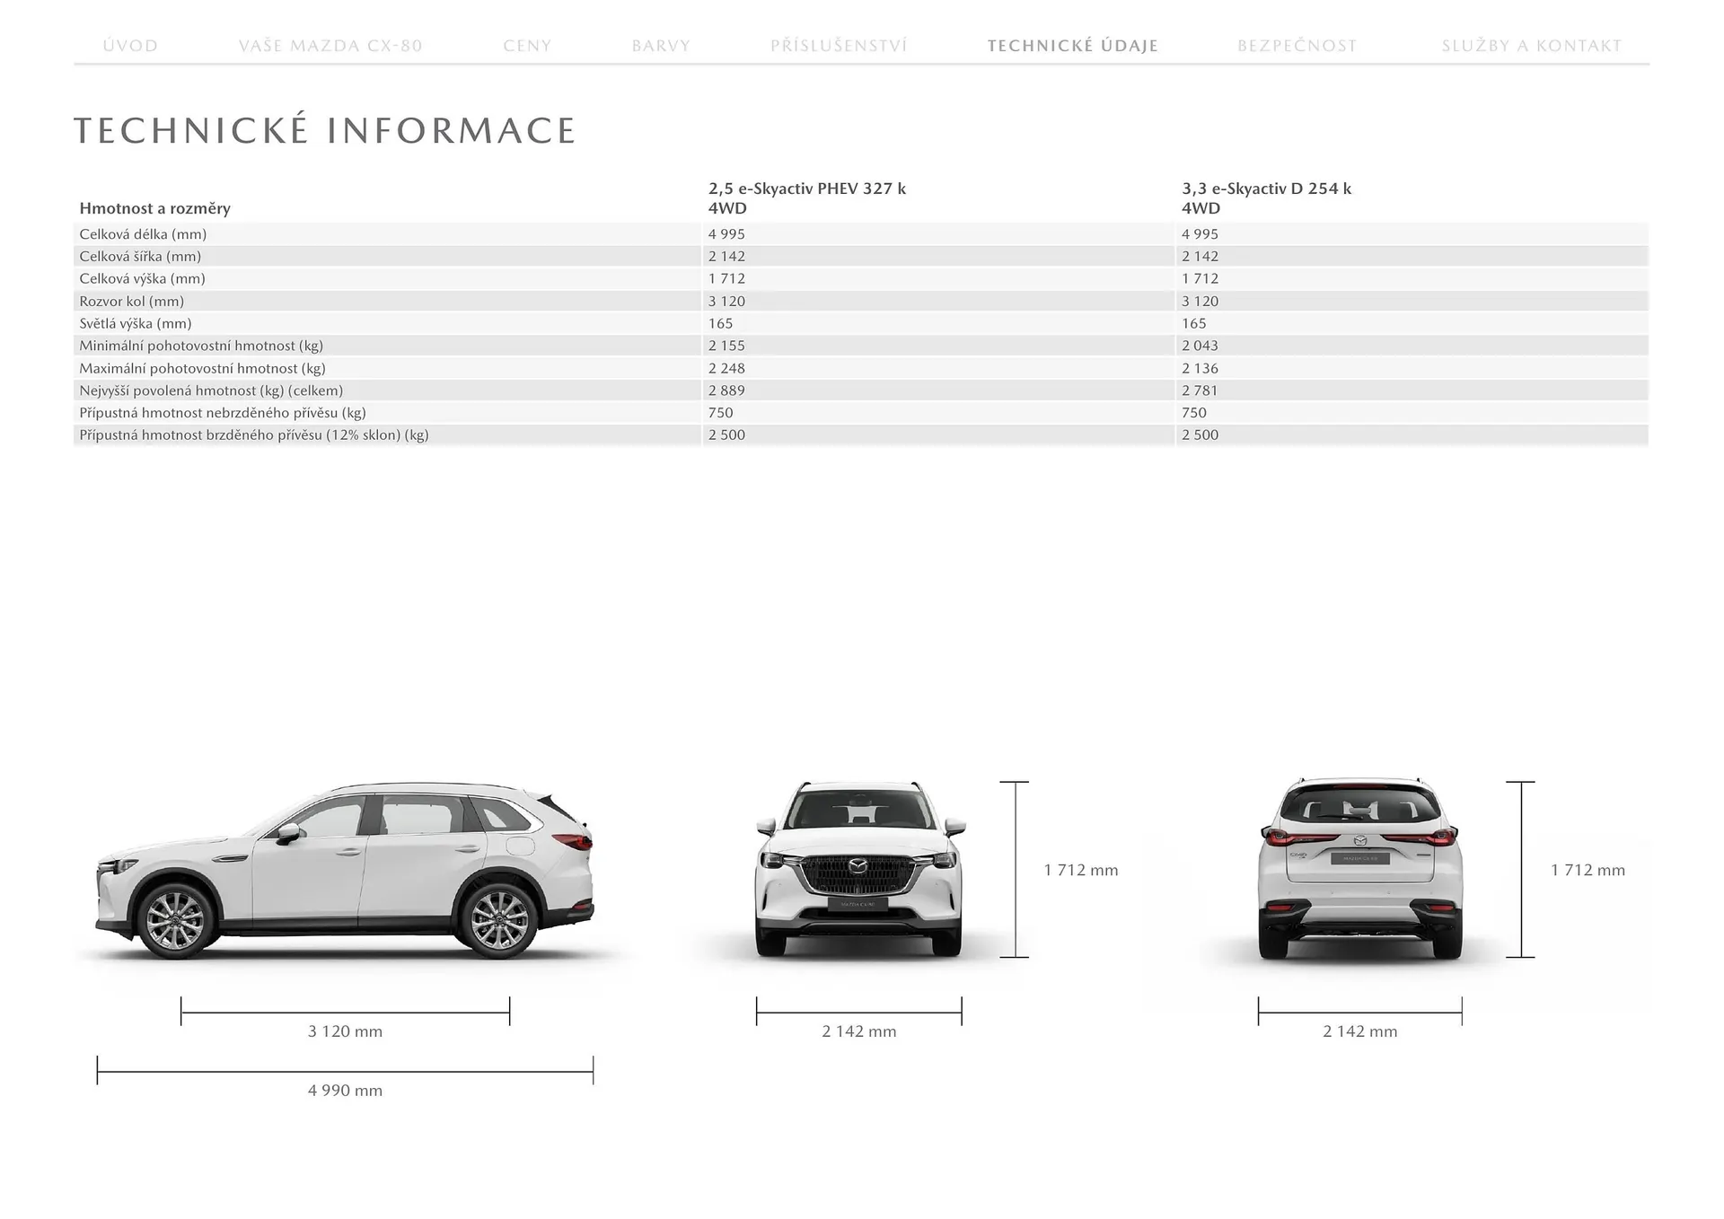Click the 4 990 mm length dimension label
Screen dimensions: 1724x1219
(x=345, y=1091)
